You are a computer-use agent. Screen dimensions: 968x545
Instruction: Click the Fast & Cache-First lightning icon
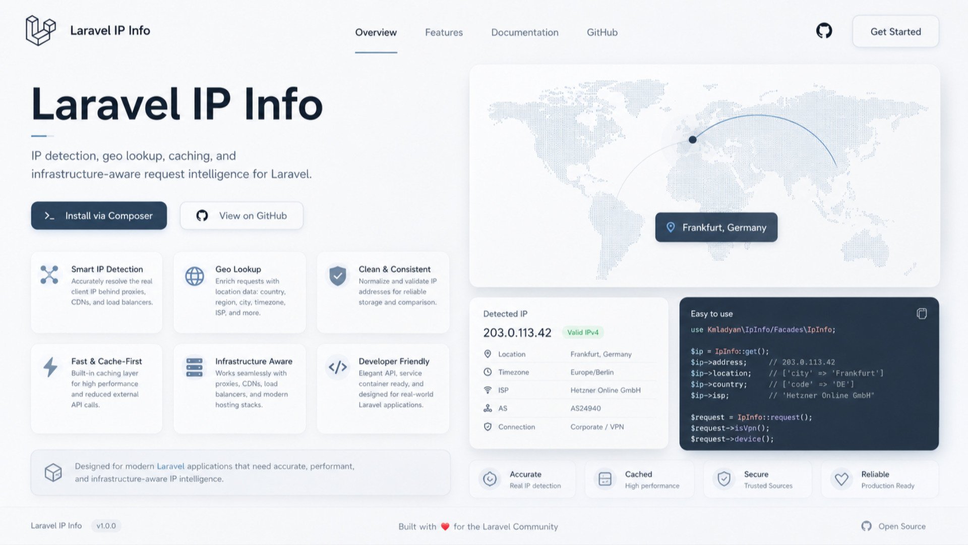[x=50, y=367]
